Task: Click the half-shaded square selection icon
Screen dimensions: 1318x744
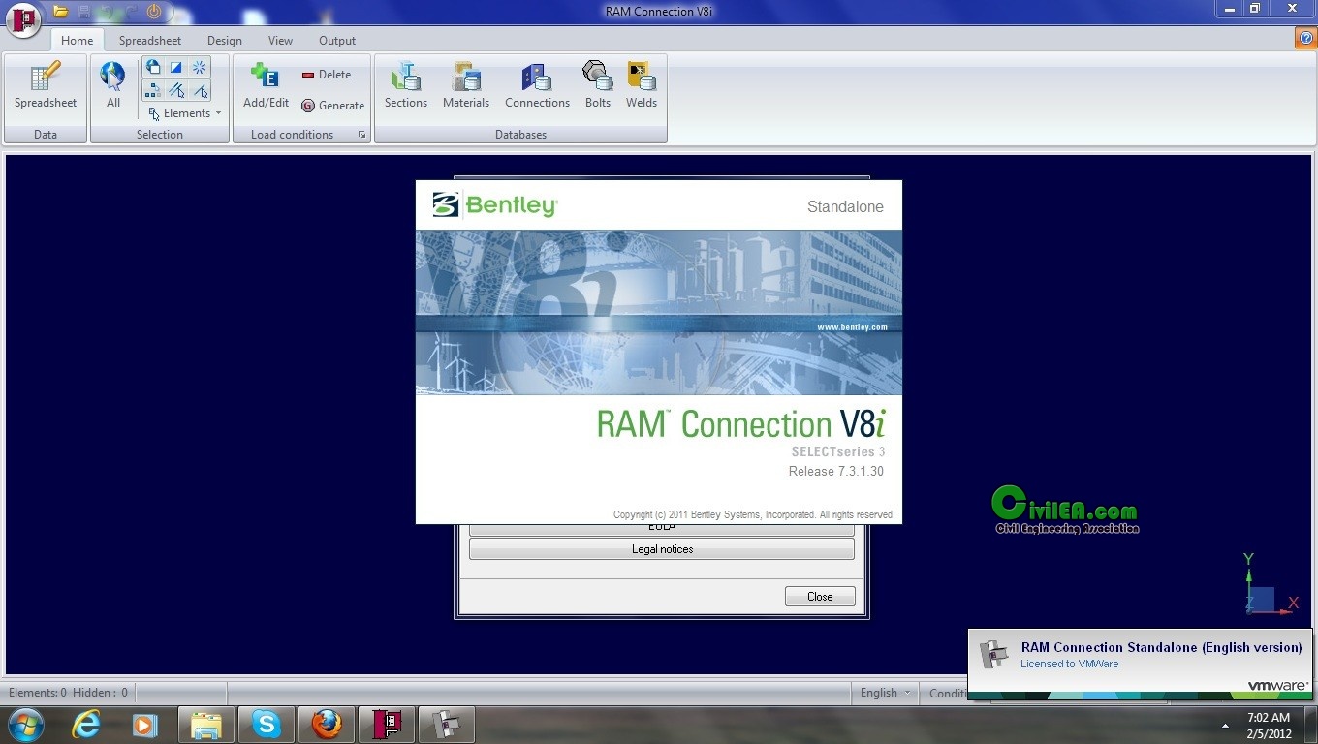Action: pyautogui.click(x=176, y=67)
